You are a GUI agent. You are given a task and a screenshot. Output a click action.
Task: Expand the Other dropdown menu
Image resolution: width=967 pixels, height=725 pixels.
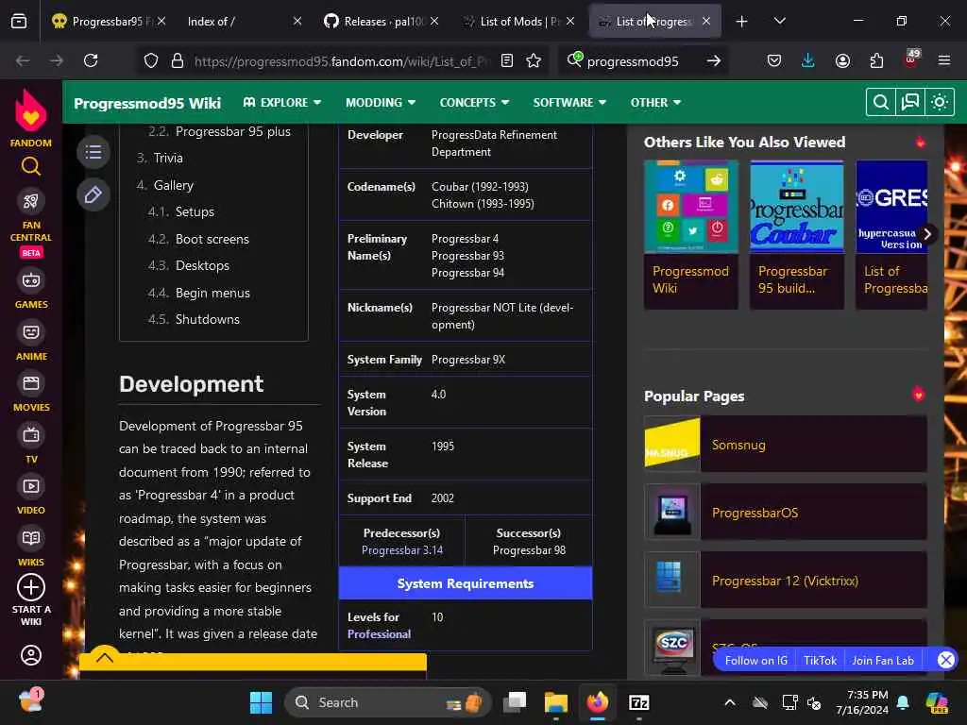pyautogui.click(x=655, y=102)
